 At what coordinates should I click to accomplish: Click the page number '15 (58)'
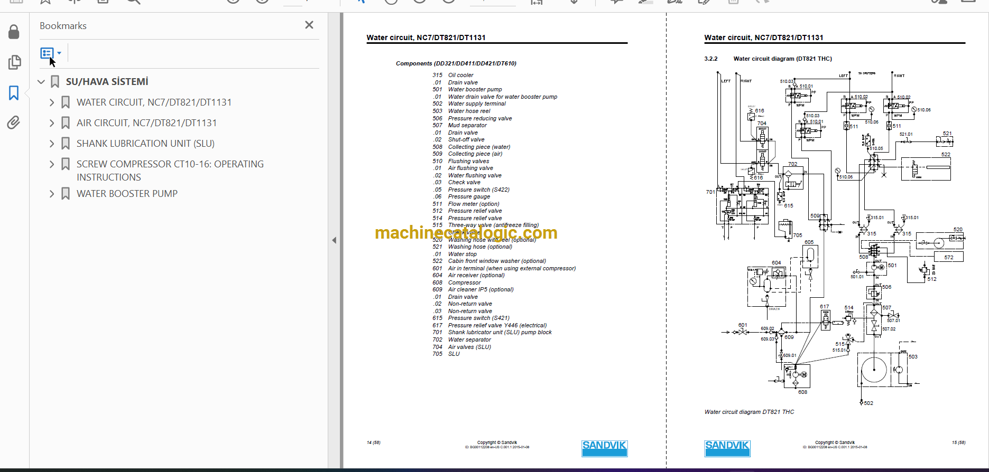pyautogui.click(x=958, y=442)
